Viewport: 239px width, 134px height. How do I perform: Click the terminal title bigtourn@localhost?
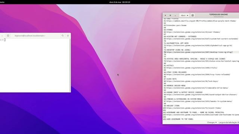(30, 36)
